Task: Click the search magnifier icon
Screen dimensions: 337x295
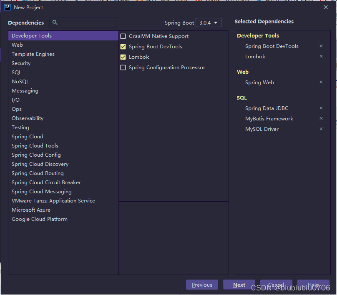Action: tap(55, 22)
